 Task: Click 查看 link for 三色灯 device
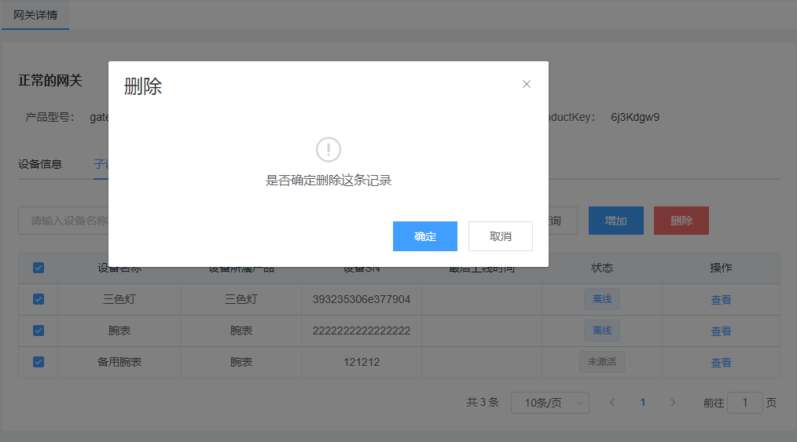721,300
